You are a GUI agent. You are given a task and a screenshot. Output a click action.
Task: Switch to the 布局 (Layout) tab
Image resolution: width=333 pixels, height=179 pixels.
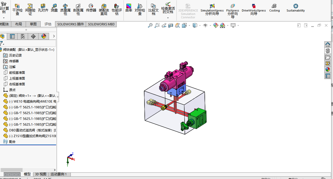[19, 24]
